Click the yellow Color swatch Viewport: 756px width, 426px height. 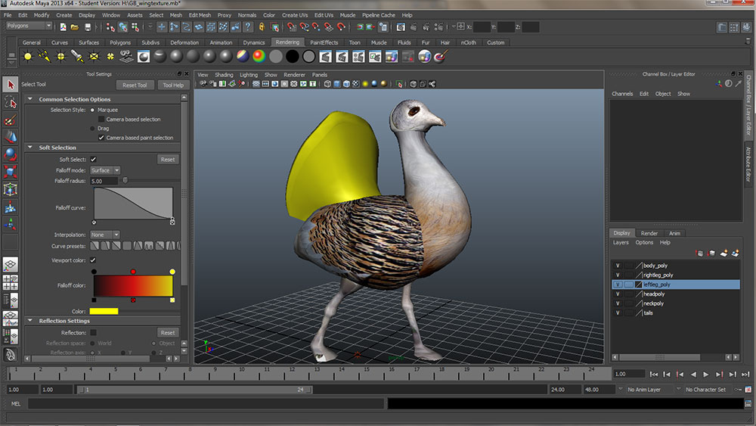tap(104, 311)
